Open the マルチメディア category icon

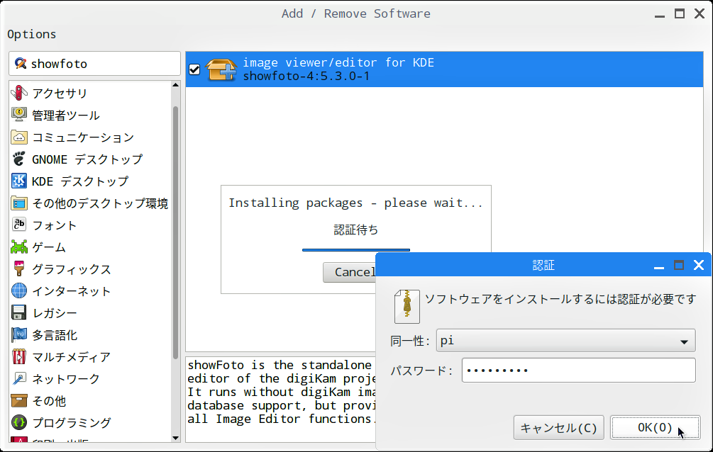tap(18, 356)
